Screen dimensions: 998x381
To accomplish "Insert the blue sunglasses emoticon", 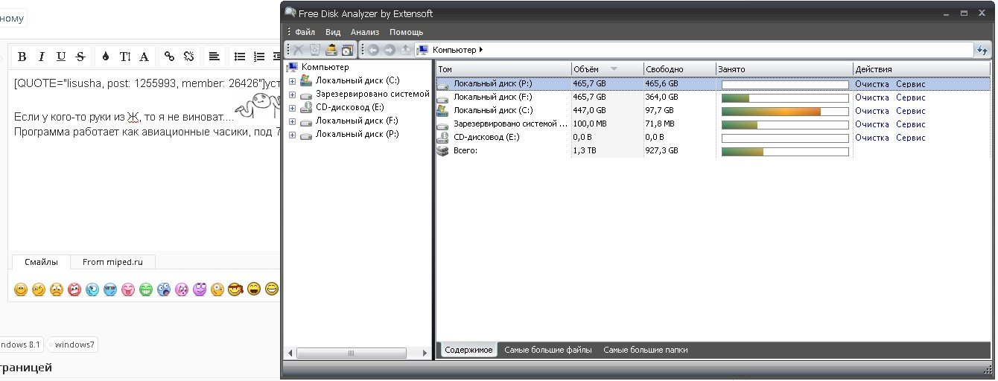I will click(110, 289).
